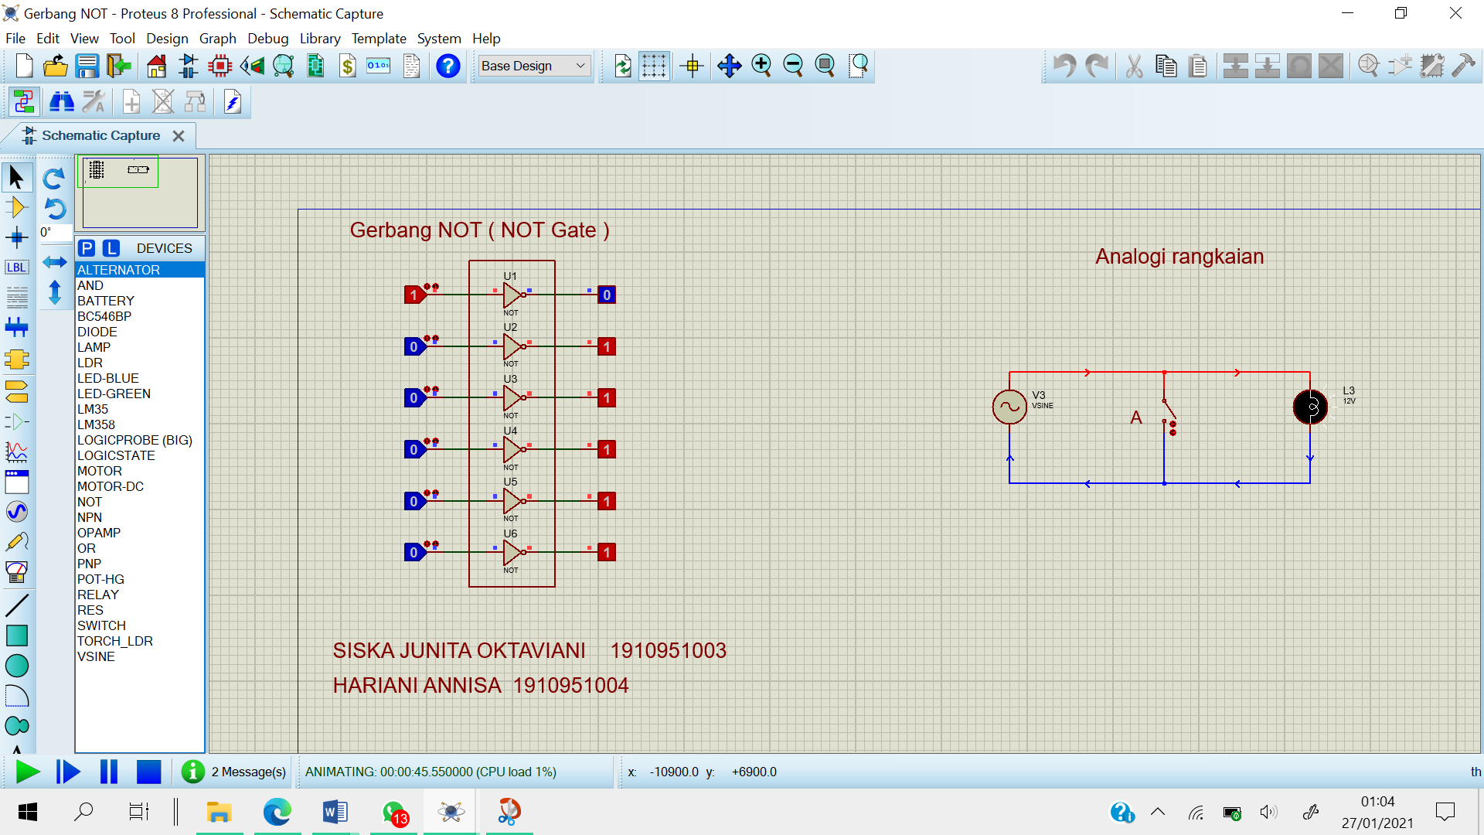Screen dimensions: 1484x835
Task: Open the 2 Message(s) simulation log
Action: tap(248, 772)
